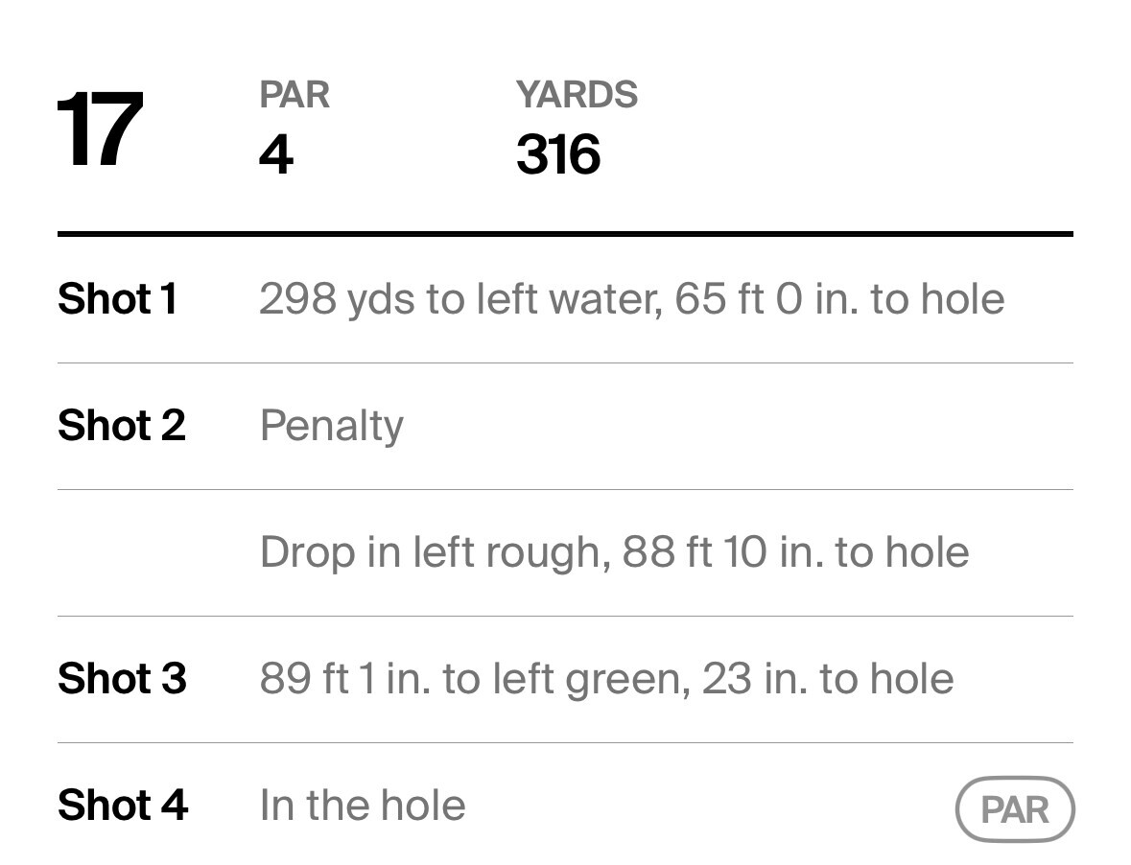The height and width of the screenshot is (865, 1131).
Task: Click the divider between Penalty and Drop rows
Action: coord(565,489)
